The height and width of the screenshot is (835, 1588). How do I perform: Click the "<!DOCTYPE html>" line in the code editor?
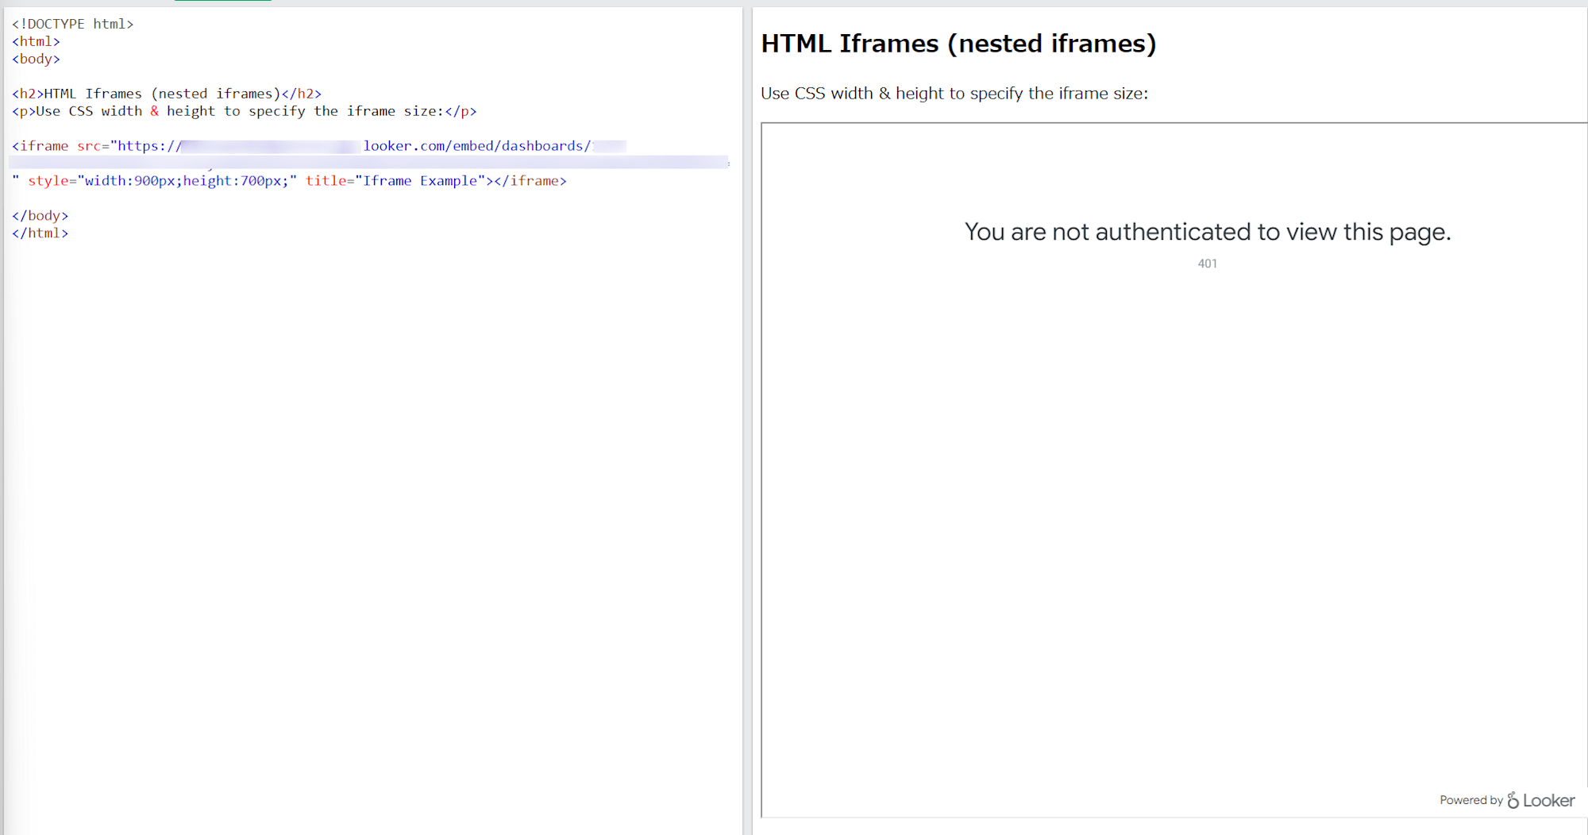coord(72,24)
